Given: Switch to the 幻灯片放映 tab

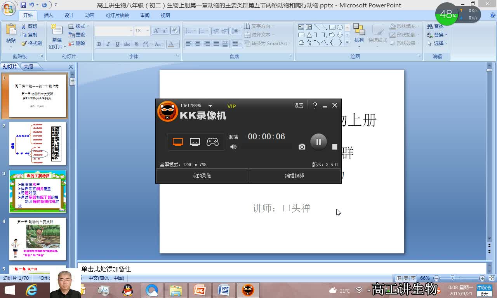Looking at the screenshot, I should pyautogui.click(x=117, y=16).
